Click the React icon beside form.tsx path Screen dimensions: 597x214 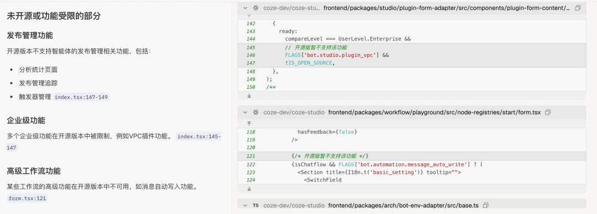pyautogui.click(x=256, y=113)
